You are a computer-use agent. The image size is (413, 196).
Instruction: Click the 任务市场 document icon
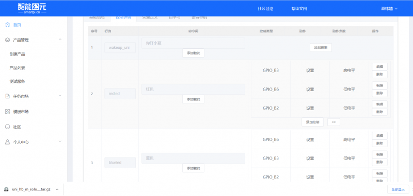pyautogui.click(x=7, y=96)
